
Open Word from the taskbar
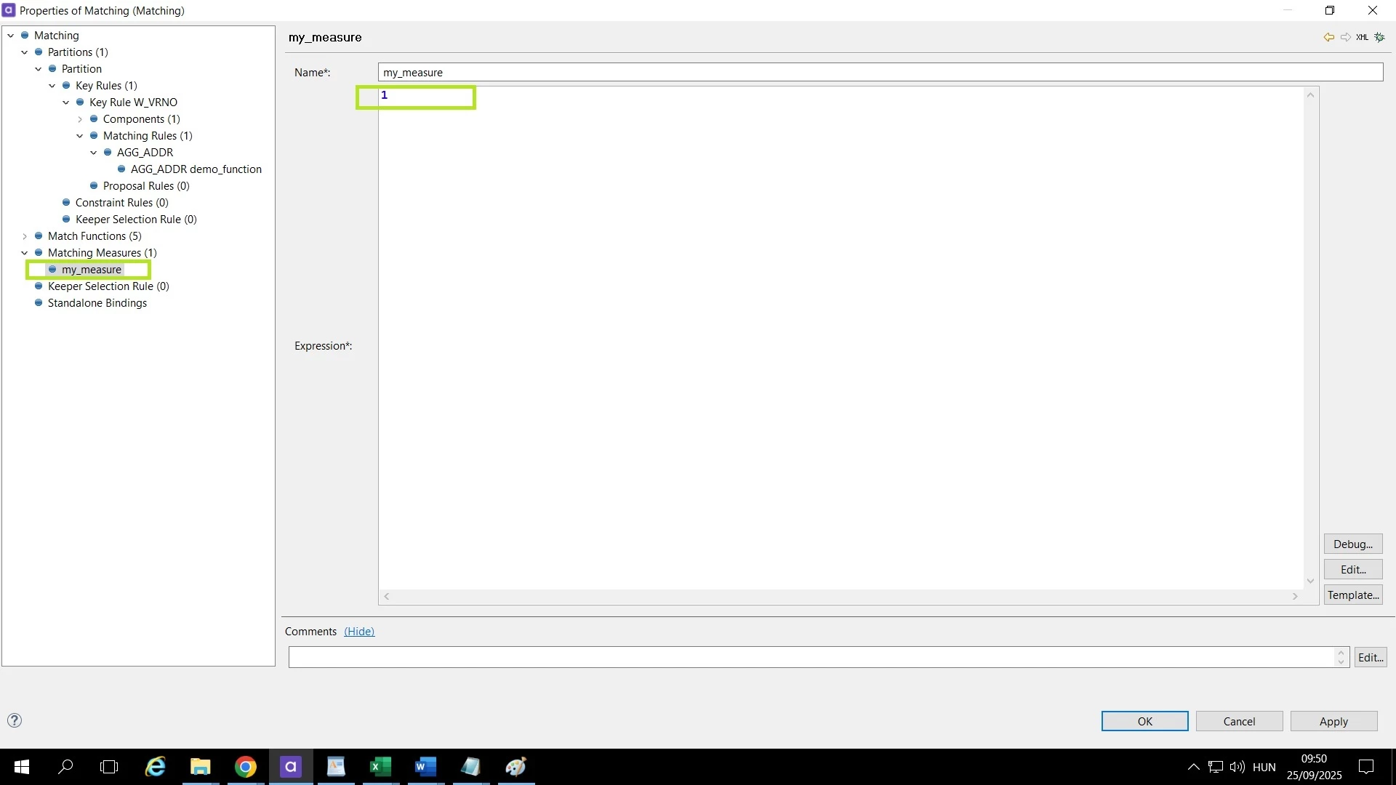click(x=425, y=767)
